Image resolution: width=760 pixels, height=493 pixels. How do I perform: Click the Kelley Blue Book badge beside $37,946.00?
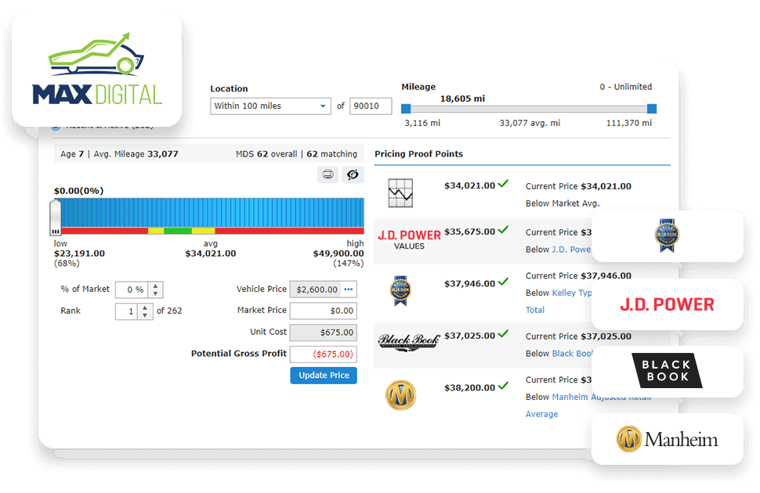tap(400, 290)
